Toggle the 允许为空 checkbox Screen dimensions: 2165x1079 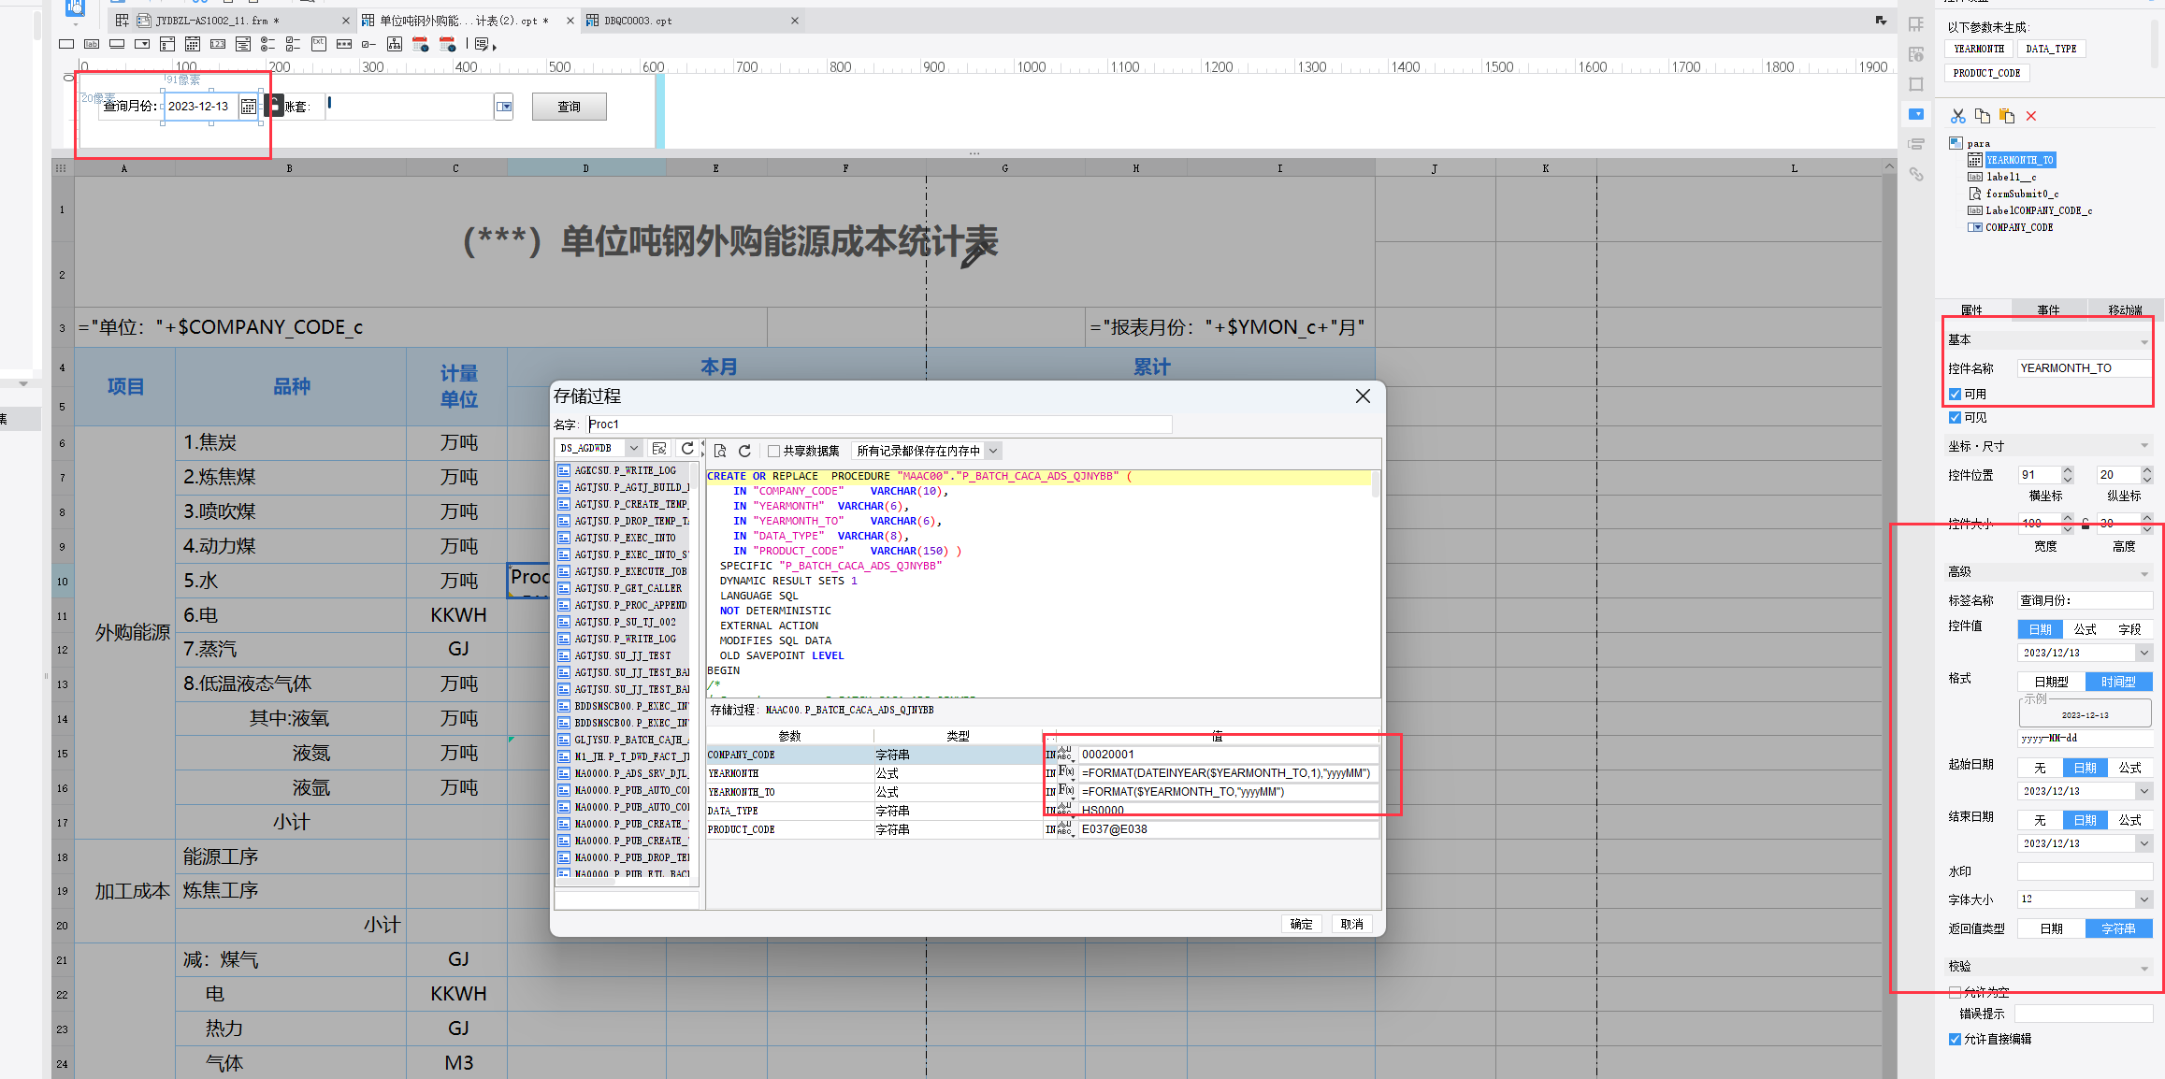tap(1955, 992)
